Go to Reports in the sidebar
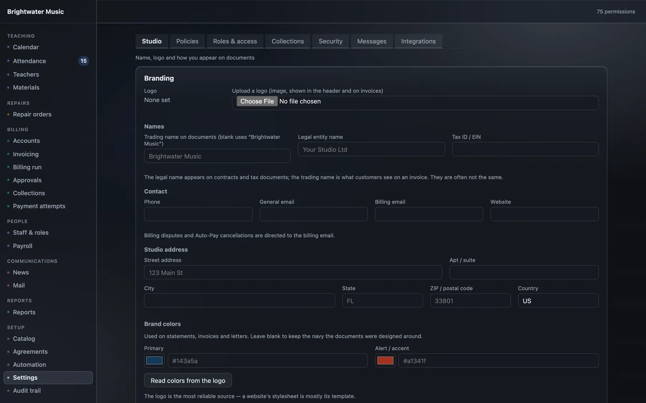The image size is (646, 403). [x=24, y=312]
